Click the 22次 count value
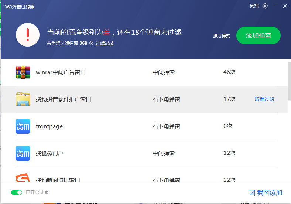This screenshot has width=291, height=204. click(229, 180)
